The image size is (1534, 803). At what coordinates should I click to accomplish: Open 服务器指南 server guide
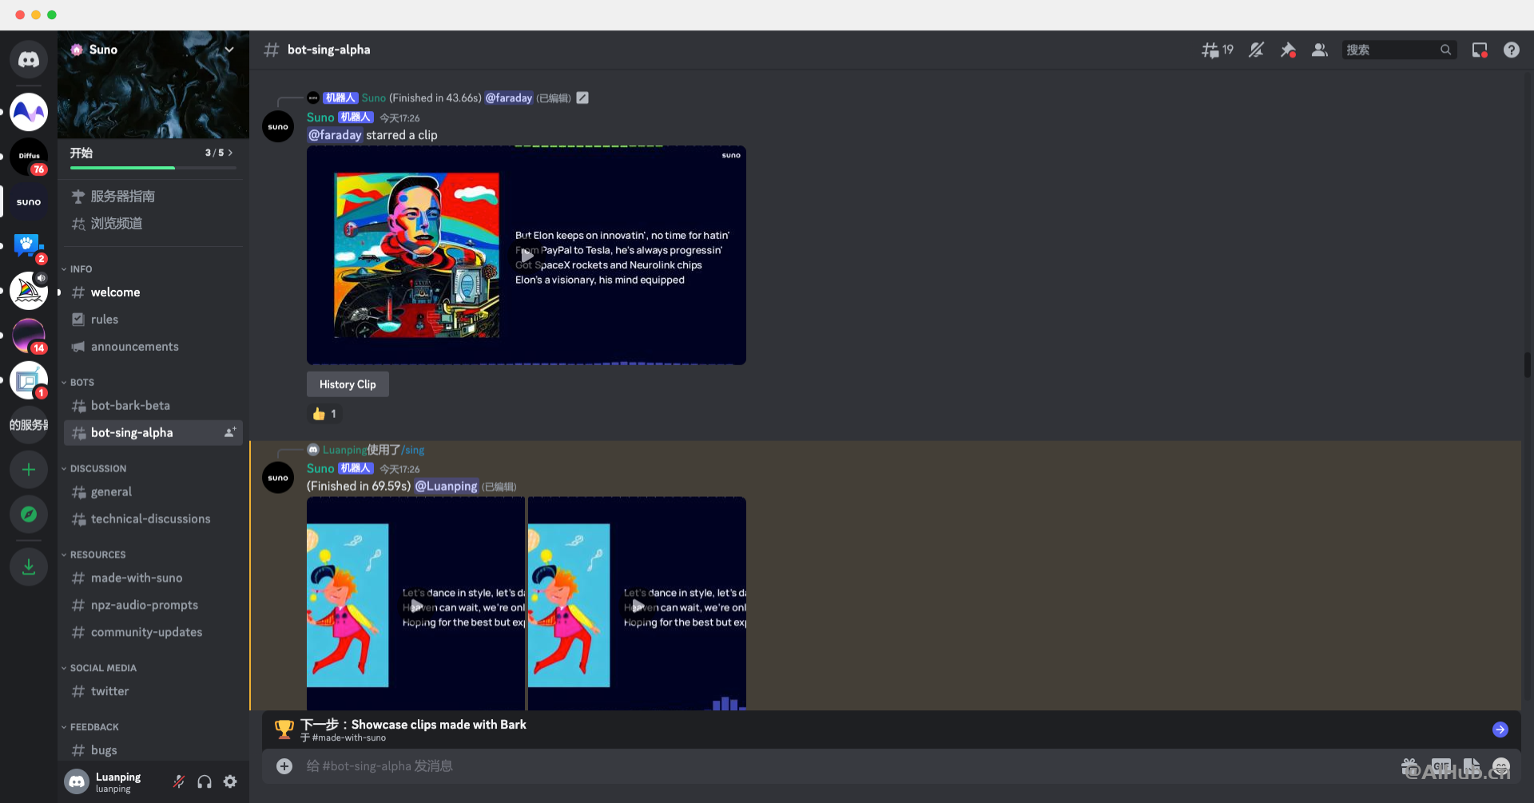point(153,197)
